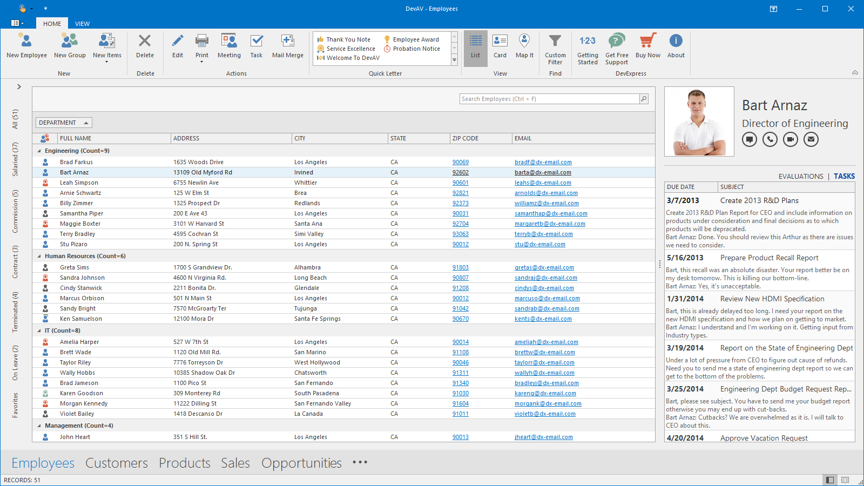Select the Commission (5) filter tab

click(15, 211)
